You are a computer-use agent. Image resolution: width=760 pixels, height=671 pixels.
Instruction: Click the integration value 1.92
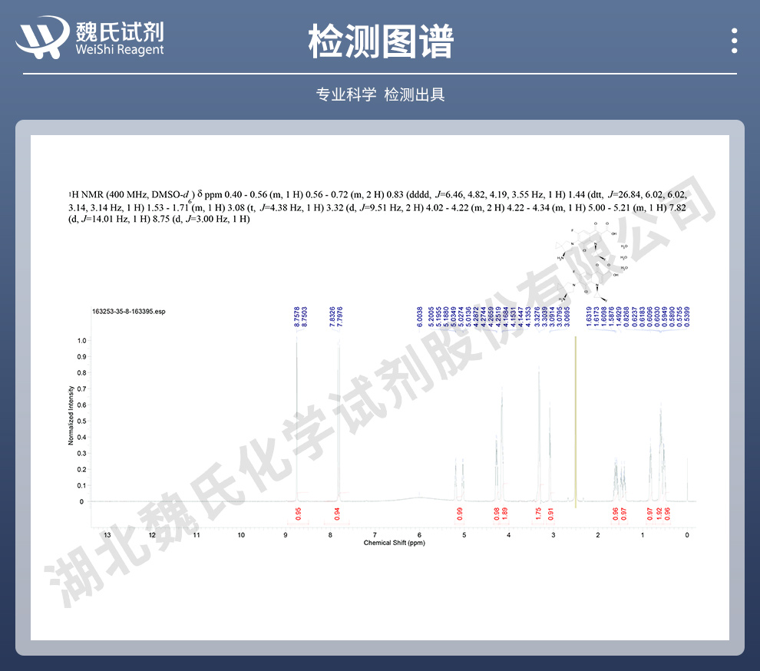(659, 514)
